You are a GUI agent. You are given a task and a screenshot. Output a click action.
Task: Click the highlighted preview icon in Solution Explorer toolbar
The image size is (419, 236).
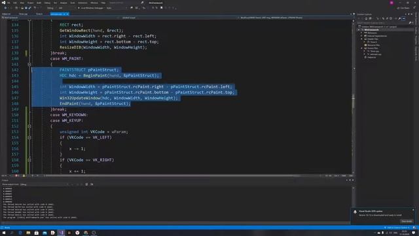coord(403,18)
